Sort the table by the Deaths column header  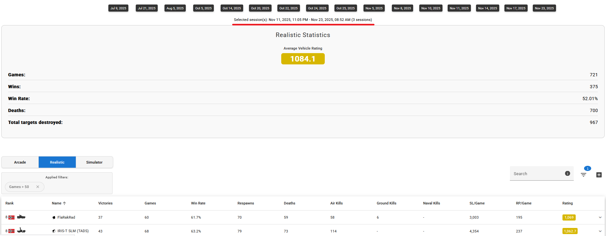pos(290,203)
